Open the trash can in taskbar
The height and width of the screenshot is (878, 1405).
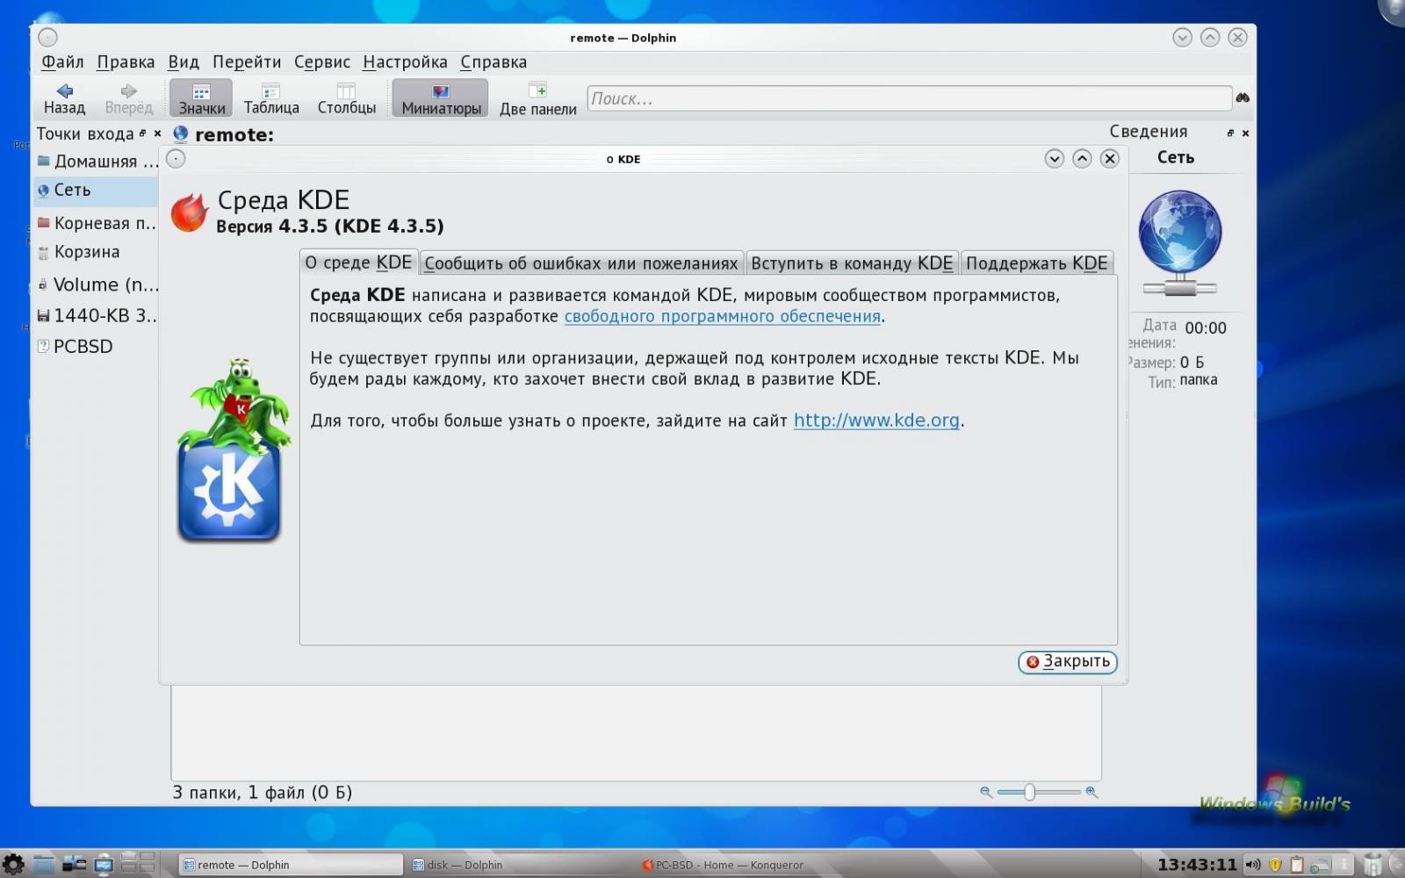click(1373, 865)
